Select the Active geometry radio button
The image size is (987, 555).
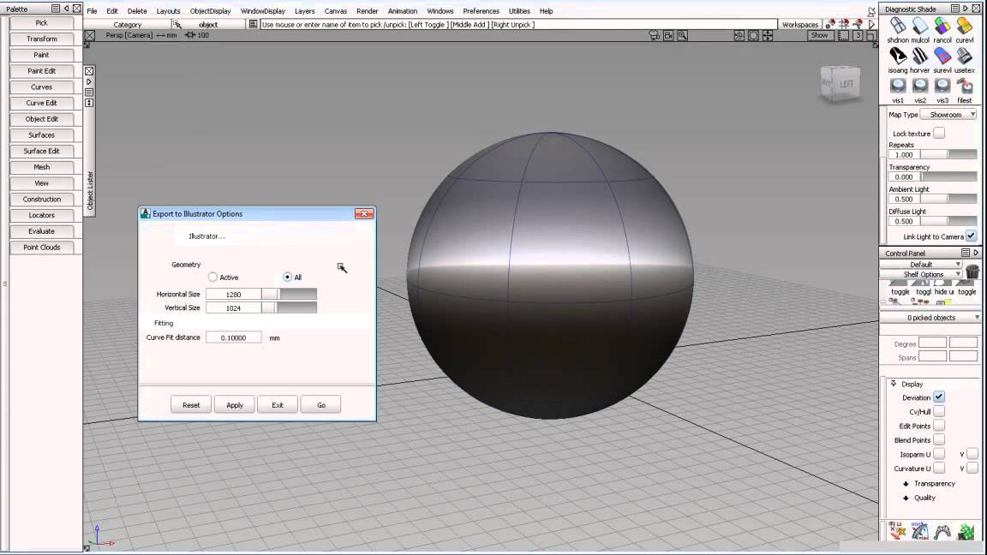(x=212, y=277)
